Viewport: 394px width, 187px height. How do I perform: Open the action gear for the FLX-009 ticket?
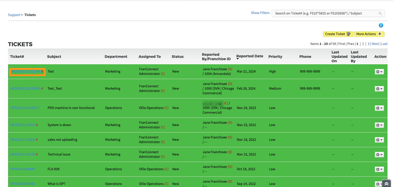click(x=379, y=169)
